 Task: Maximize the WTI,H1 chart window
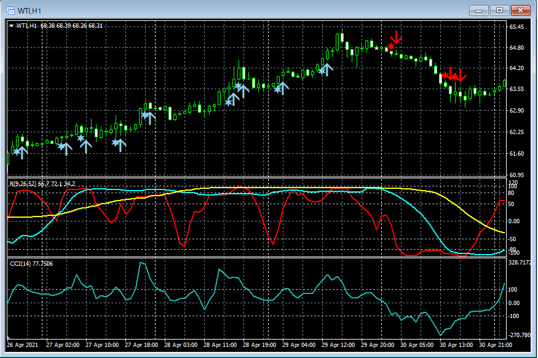point(499,10)
